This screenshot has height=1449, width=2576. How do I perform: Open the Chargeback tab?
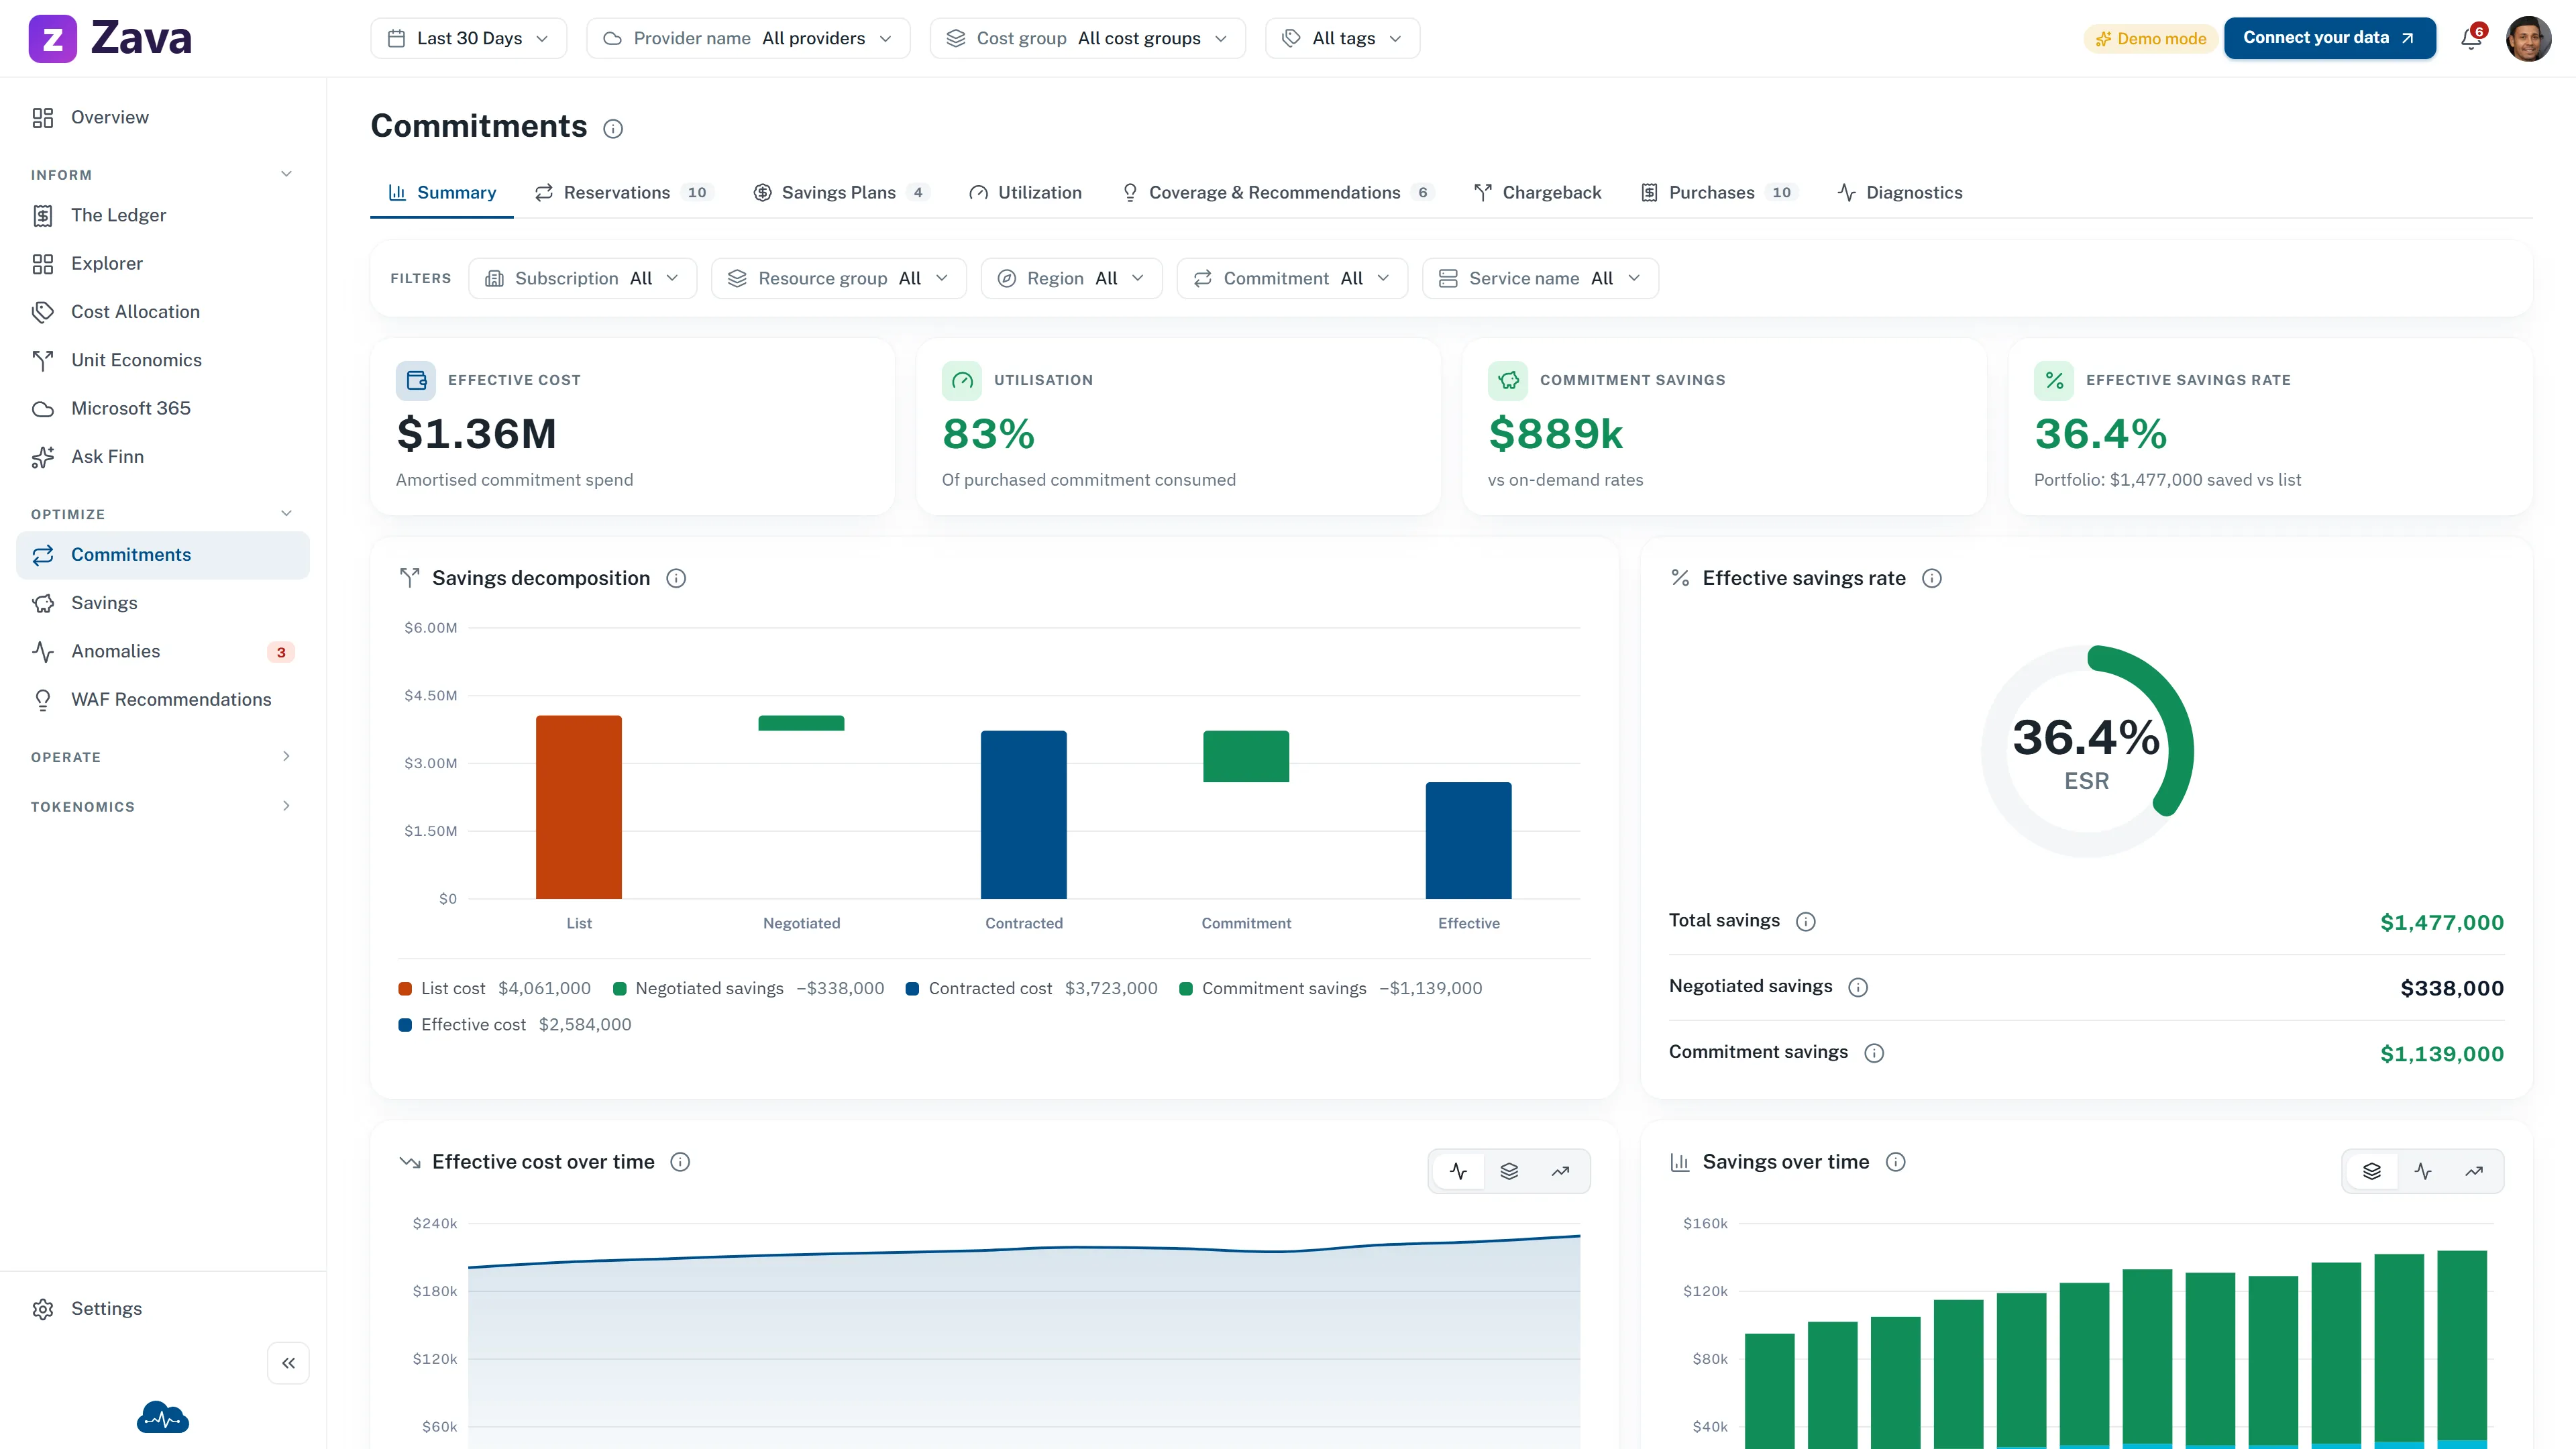1537,192
